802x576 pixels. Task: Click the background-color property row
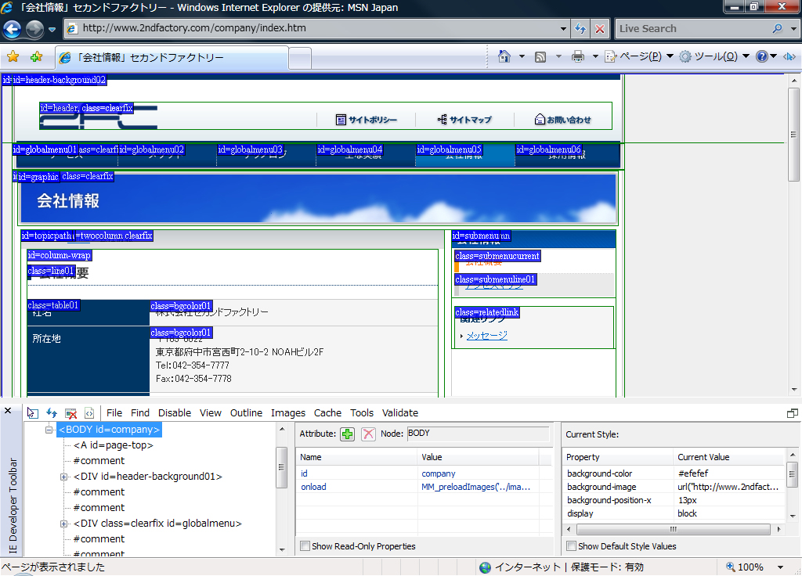pyautogui.click(x=674, y=473)
